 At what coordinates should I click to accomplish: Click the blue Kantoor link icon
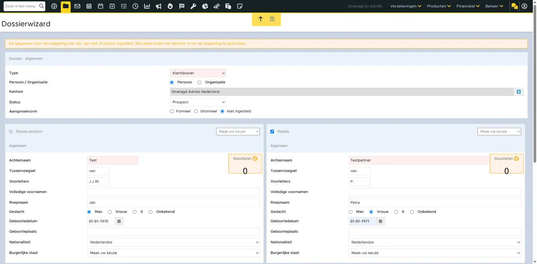click(519, 92)
